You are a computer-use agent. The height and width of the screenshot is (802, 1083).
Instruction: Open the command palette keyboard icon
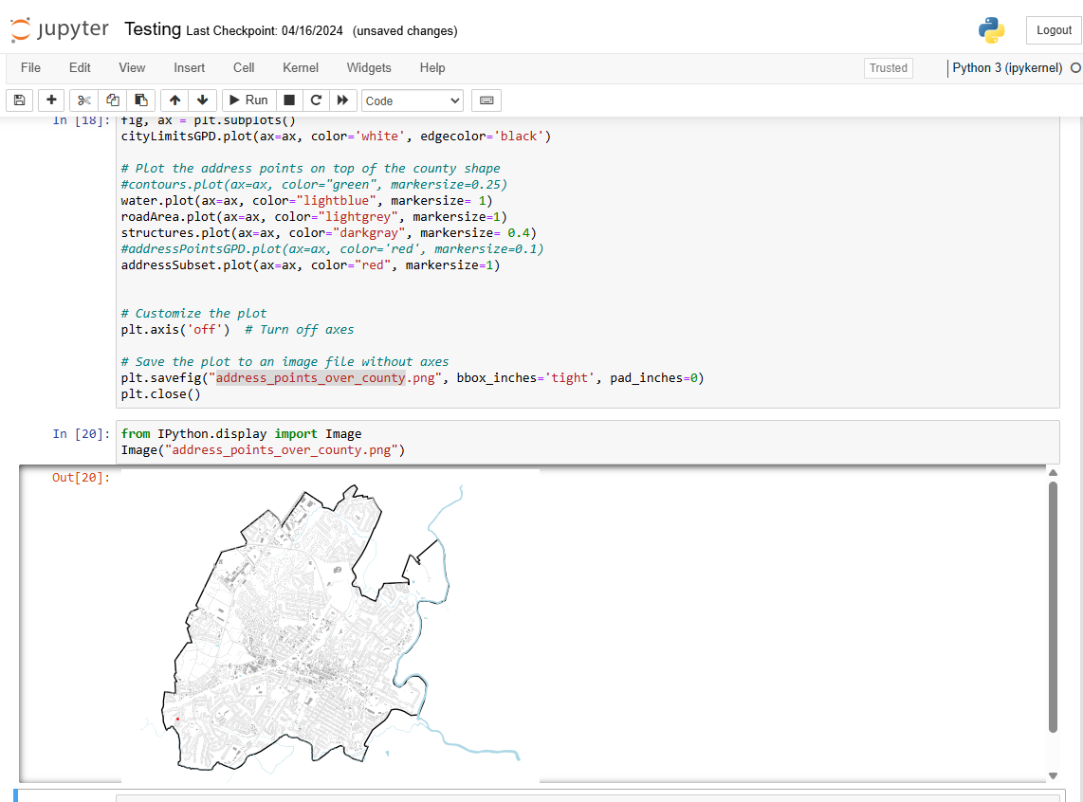[x=486, y=100]
